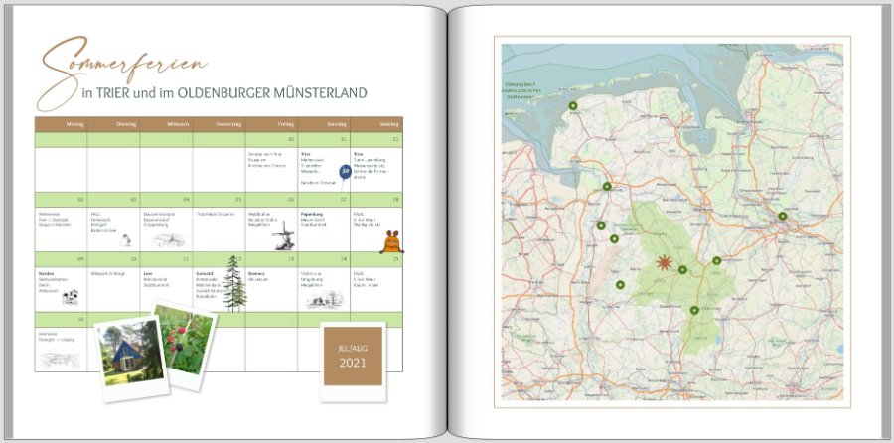This screenshot has height=443, width=894.
Task: Click the Sommerferien script heading
Action: tap(122, 73)
